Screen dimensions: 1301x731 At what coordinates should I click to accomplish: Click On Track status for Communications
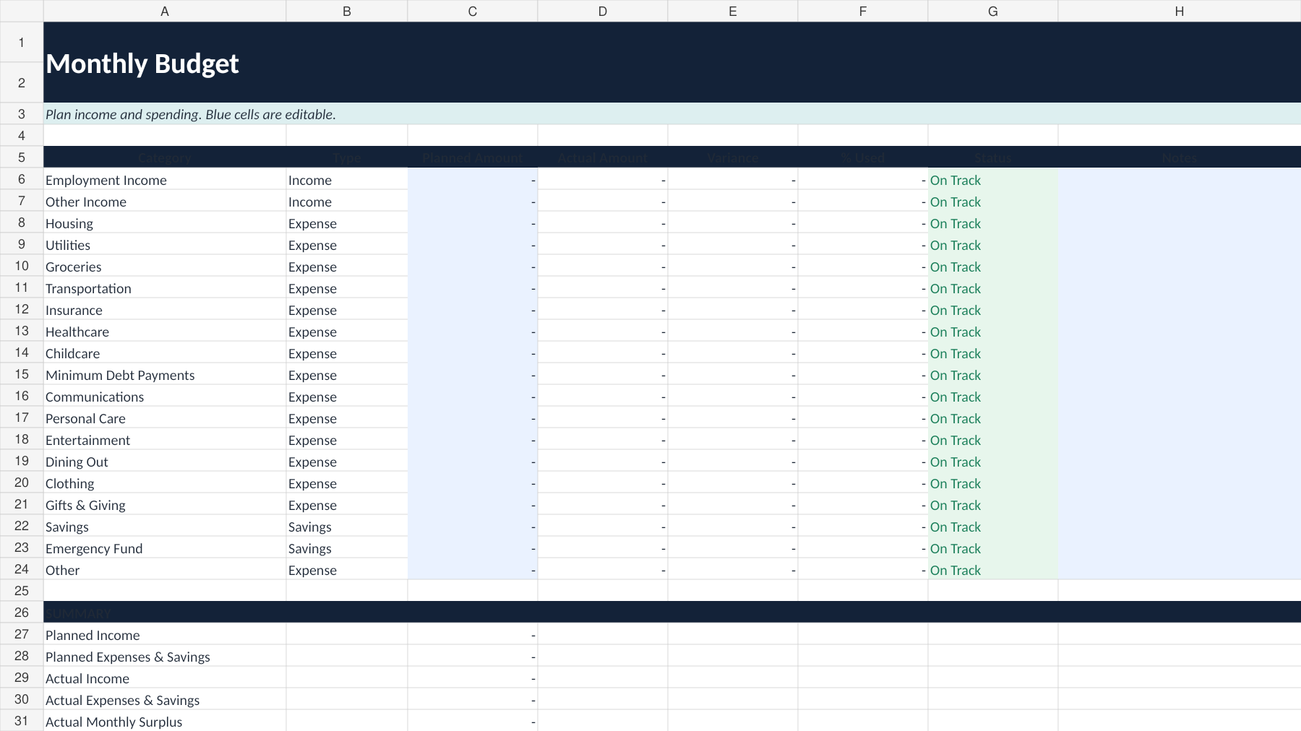[993, 396]
